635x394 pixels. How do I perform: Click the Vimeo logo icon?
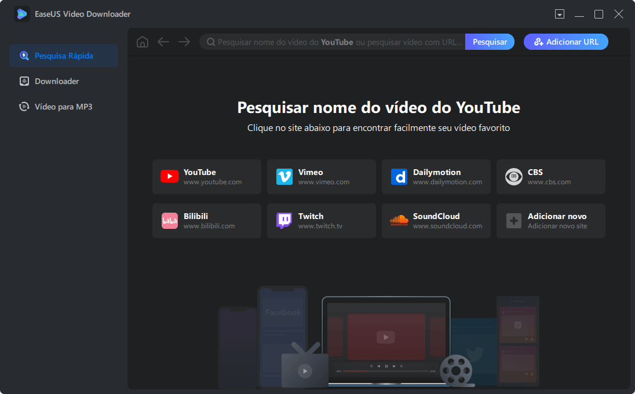click(284, 177)
